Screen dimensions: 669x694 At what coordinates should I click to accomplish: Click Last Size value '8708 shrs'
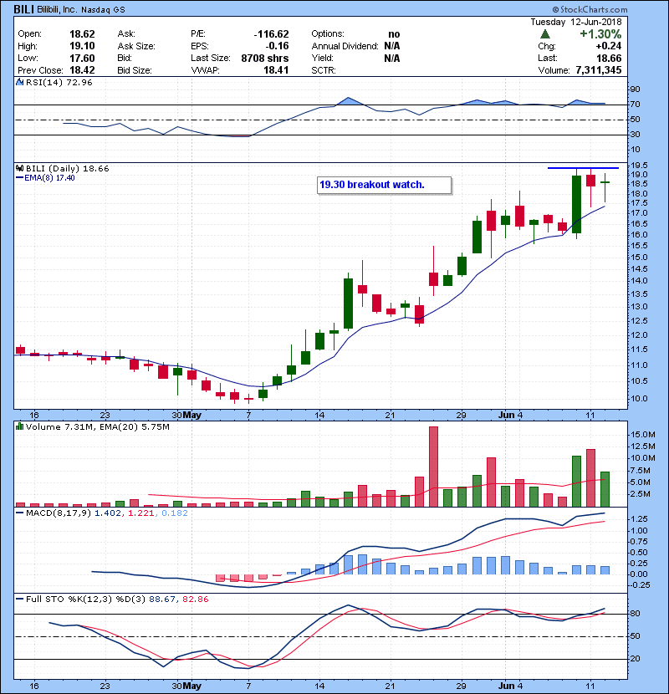pos(265,59)
